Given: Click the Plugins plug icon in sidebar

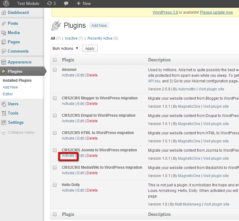Looking at the screenshot, I should point(4,71).
